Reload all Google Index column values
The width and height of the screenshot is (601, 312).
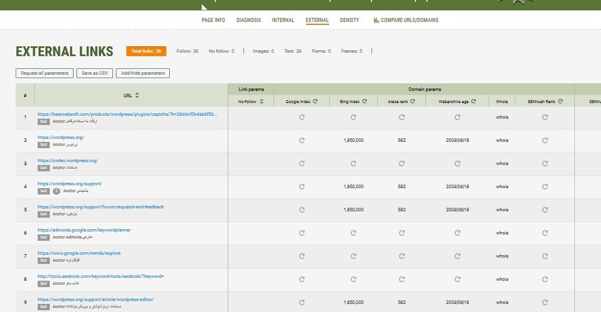(315, 101)
